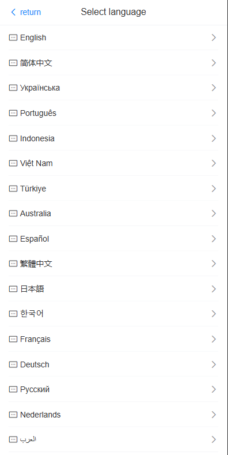Click the icon beside Türkiye
Viewport: 228px width, 455px height.
pyautogui.click(x=13, y=189)
